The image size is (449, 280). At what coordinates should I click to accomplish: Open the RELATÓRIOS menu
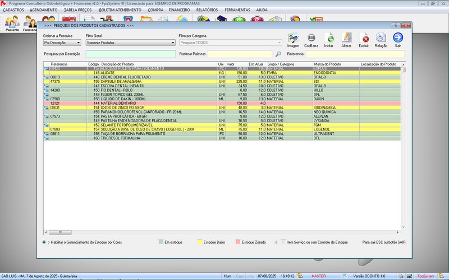(x=207, y=10)
